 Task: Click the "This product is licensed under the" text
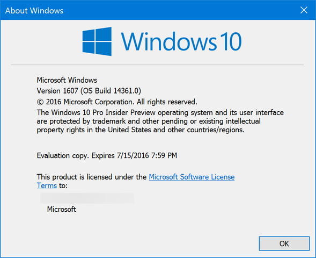[x=92, y=177]
